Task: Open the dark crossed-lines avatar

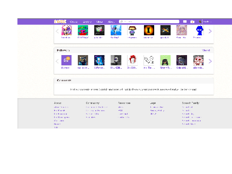Action: point(165,30)
